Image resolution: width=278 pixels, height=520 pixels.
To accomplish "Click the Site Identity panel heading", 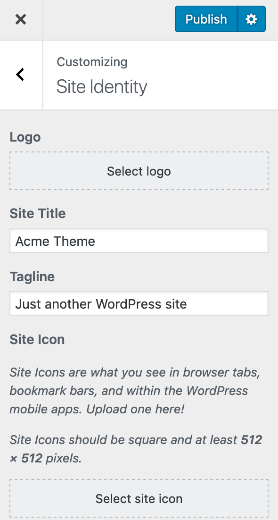I will (102, 87).
